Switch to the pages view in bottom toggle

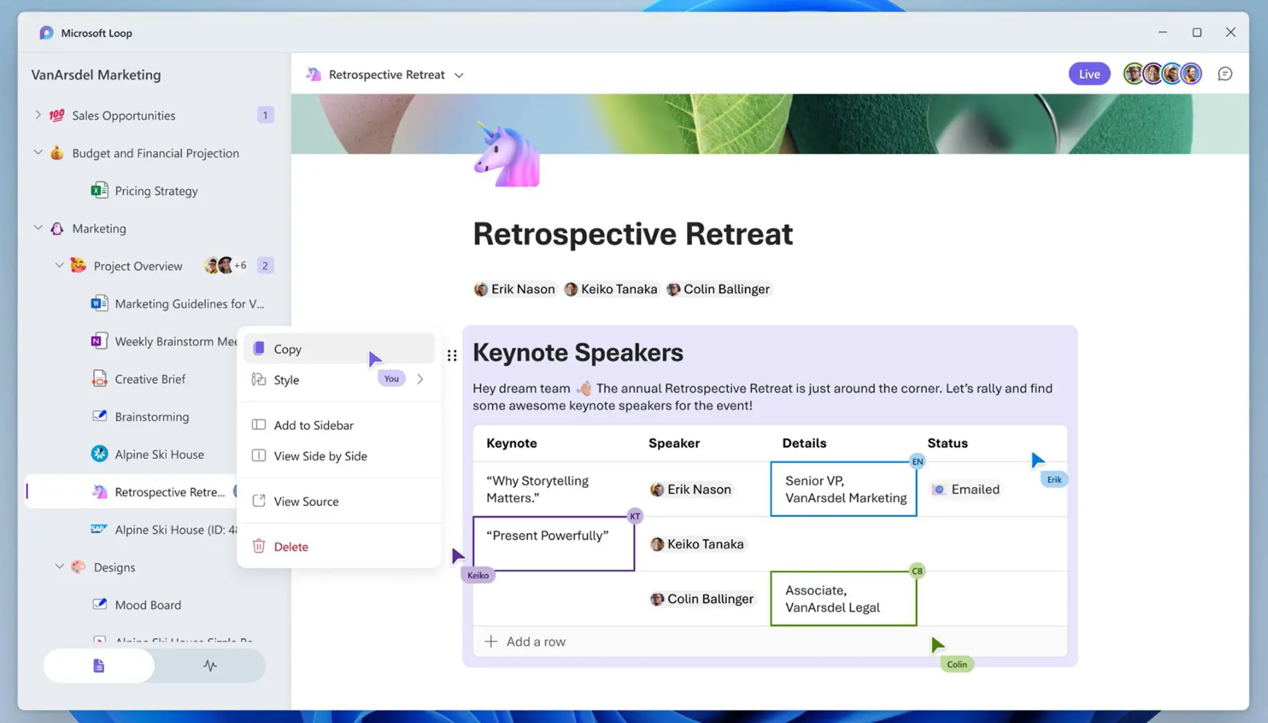pos(99,665)
